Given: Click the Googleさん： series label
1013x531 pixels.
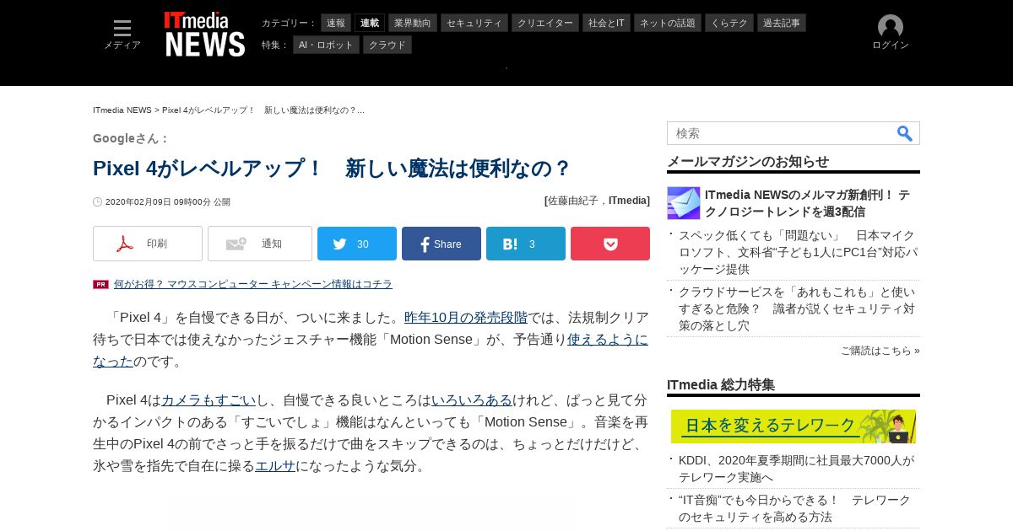Looking at the screenshot, I should (x=131, y=138).
